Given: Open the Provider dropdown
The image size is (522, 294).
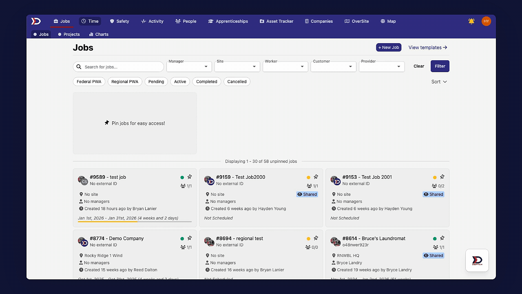Looking at the screenshot, I should (x=382, y=66).
